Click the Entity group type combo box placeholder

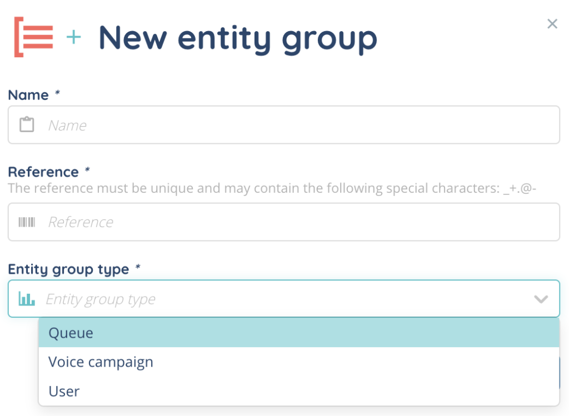point(101,299)
